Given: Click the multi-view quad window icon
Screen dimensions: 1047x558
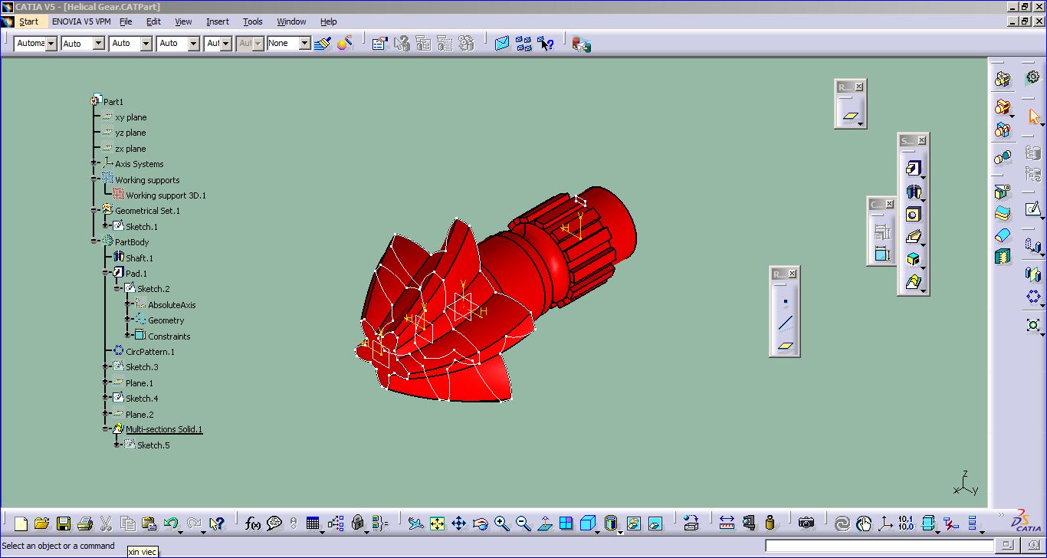Looking at the screenshot, I should coord(566,524).
